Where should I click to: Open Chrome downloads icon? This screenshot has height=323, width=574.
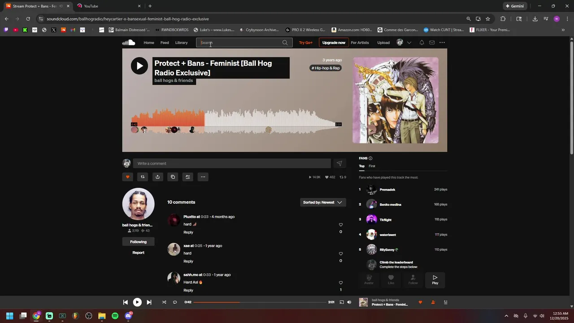click(535, 19)
